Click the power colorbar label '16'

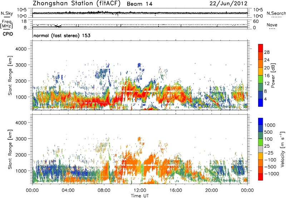tap(267, 76)
